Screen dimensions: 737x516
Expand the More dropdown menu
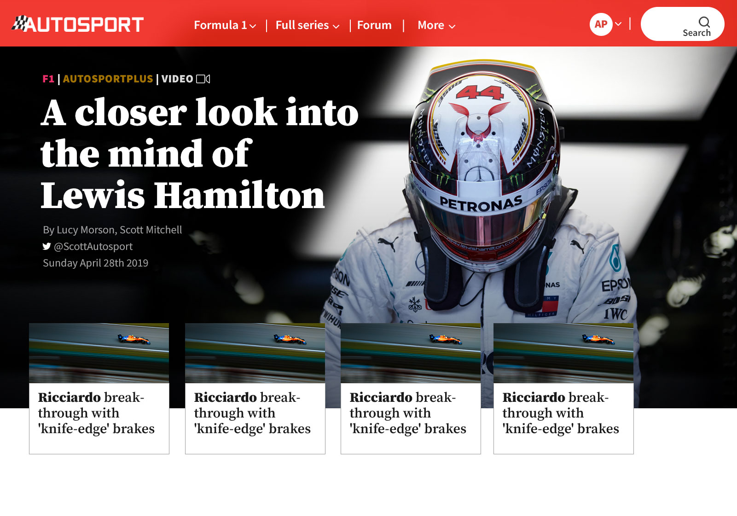(x=436, y=25)
